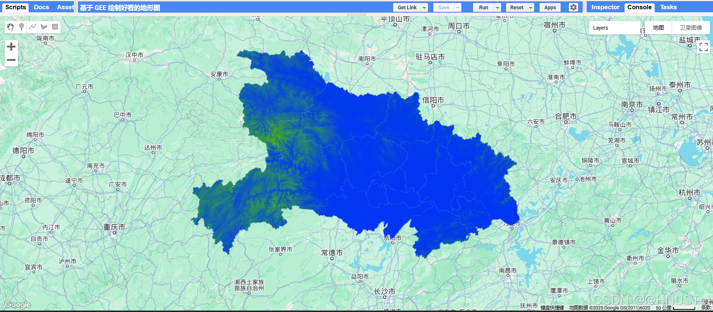This screenshot has width=713, height=312.
Task: Click the 张家界市 city label
Action: (x=281, y=249)
